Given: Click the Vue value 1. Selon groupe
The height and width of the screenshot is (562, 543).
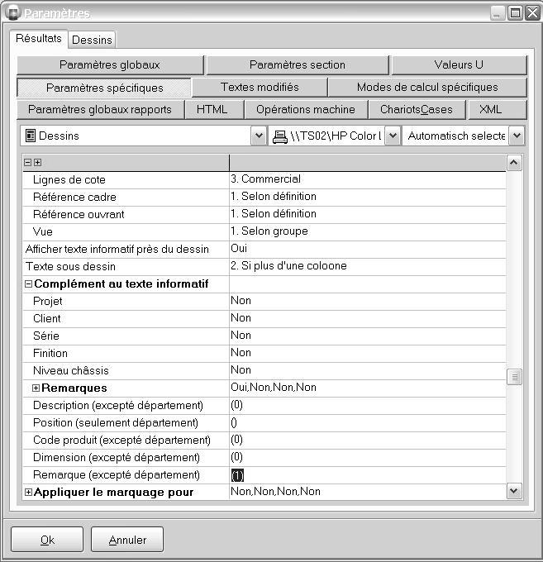Looking at the screenshot, I should (269, 231).
